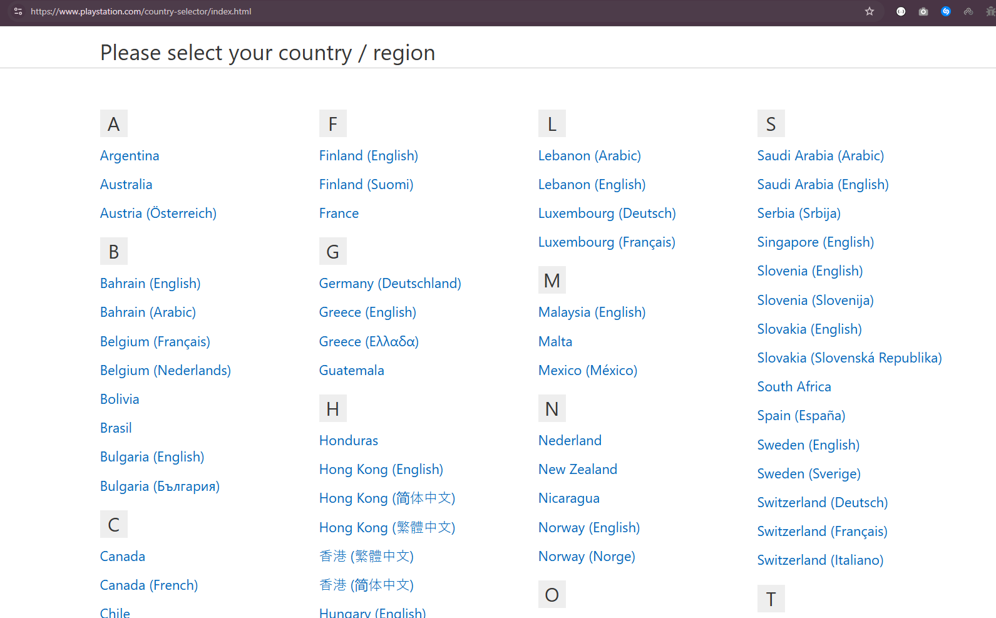This screenshot has width=996, height=618.
Task: Click the camera screenshot extension icon
Action: pyautogui.click(x=923, y=11)
